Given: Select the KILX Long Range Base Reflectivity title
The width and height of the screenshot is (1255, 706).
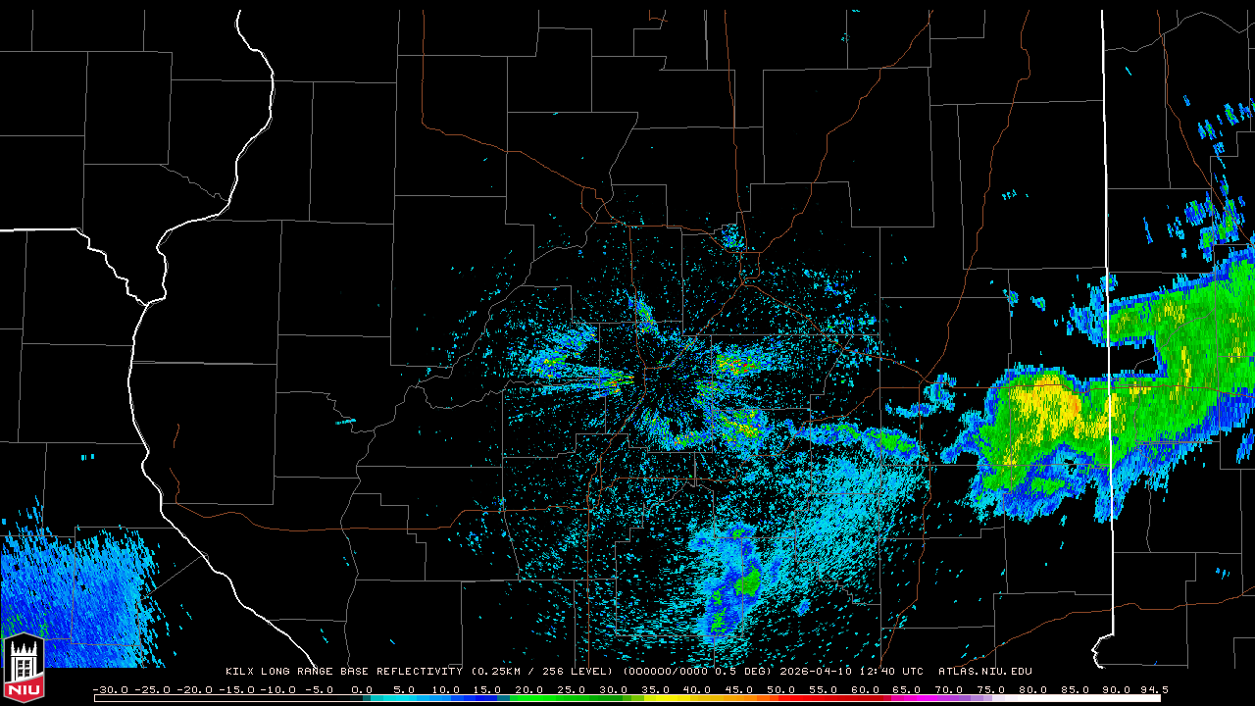Looking at the screenshot, I should tap(343, 672).
